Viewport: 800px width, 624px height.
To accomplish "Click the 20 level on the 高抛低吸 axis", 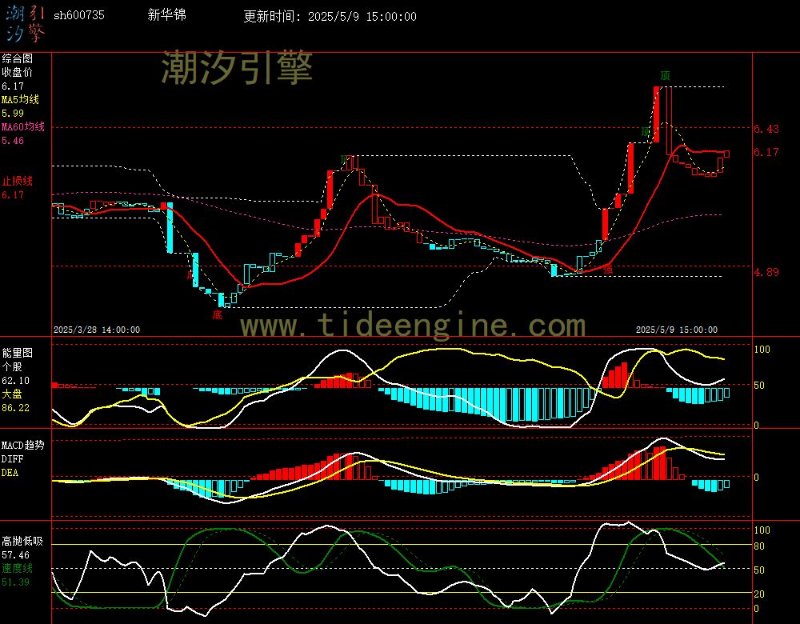I will pos(759,594).
